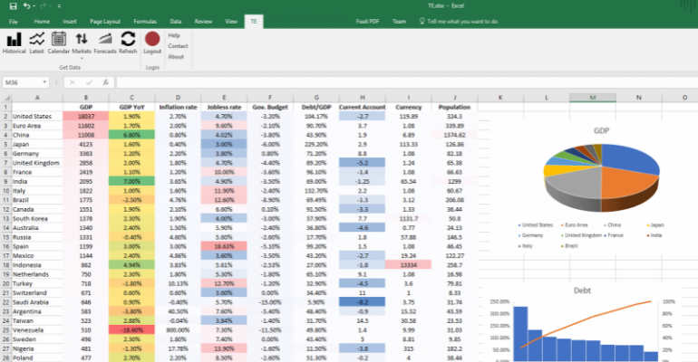Open the Team tab

coord(399,22)
